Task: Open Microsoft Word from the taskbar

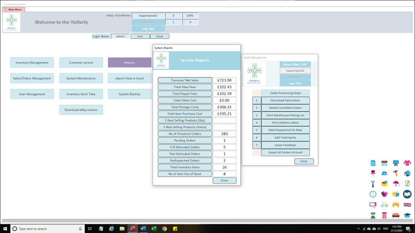Action: coord(143,229)
